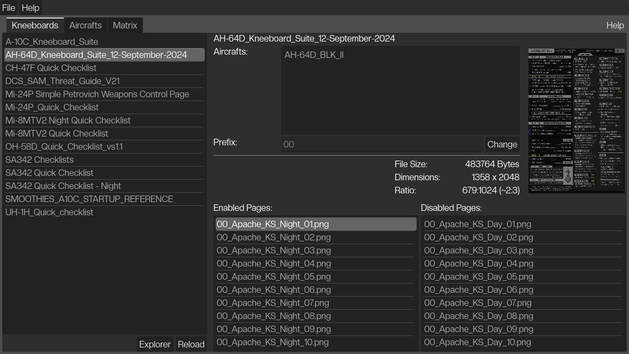Click the kneeboard page preview thumbnail
Screen dimensions: 629x354
click(576, 120)
